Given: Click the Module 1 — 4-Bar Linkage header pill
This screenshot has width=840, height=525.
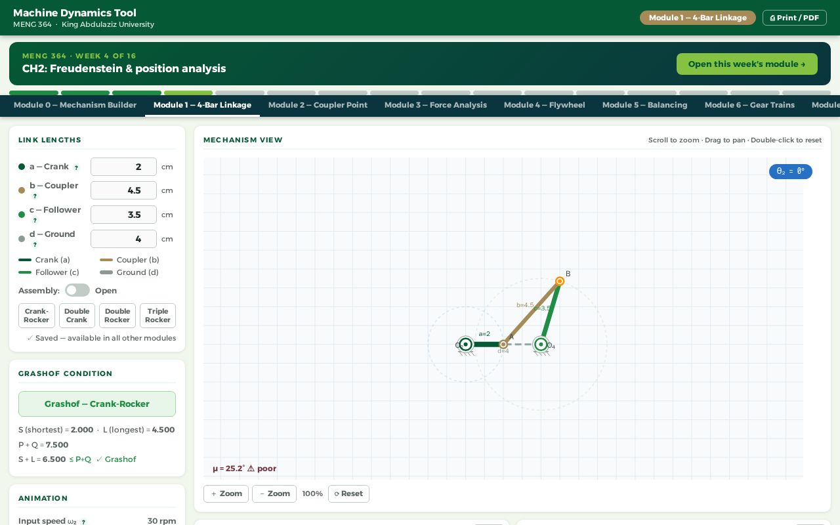Looking at the screenshot, I should point(698,18).
